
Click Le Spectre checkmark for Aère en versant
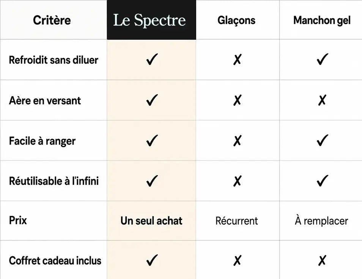pyautogui.click(x=152, y=100)
